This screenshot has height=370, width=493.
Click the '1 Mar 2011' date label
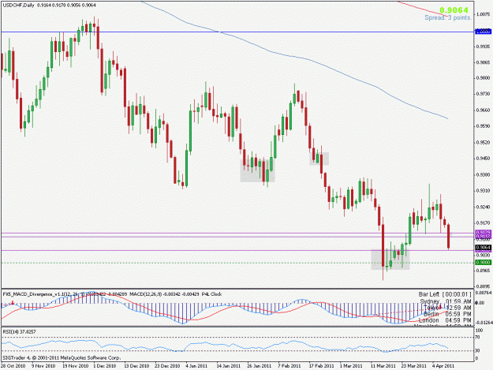click(351, 366)
